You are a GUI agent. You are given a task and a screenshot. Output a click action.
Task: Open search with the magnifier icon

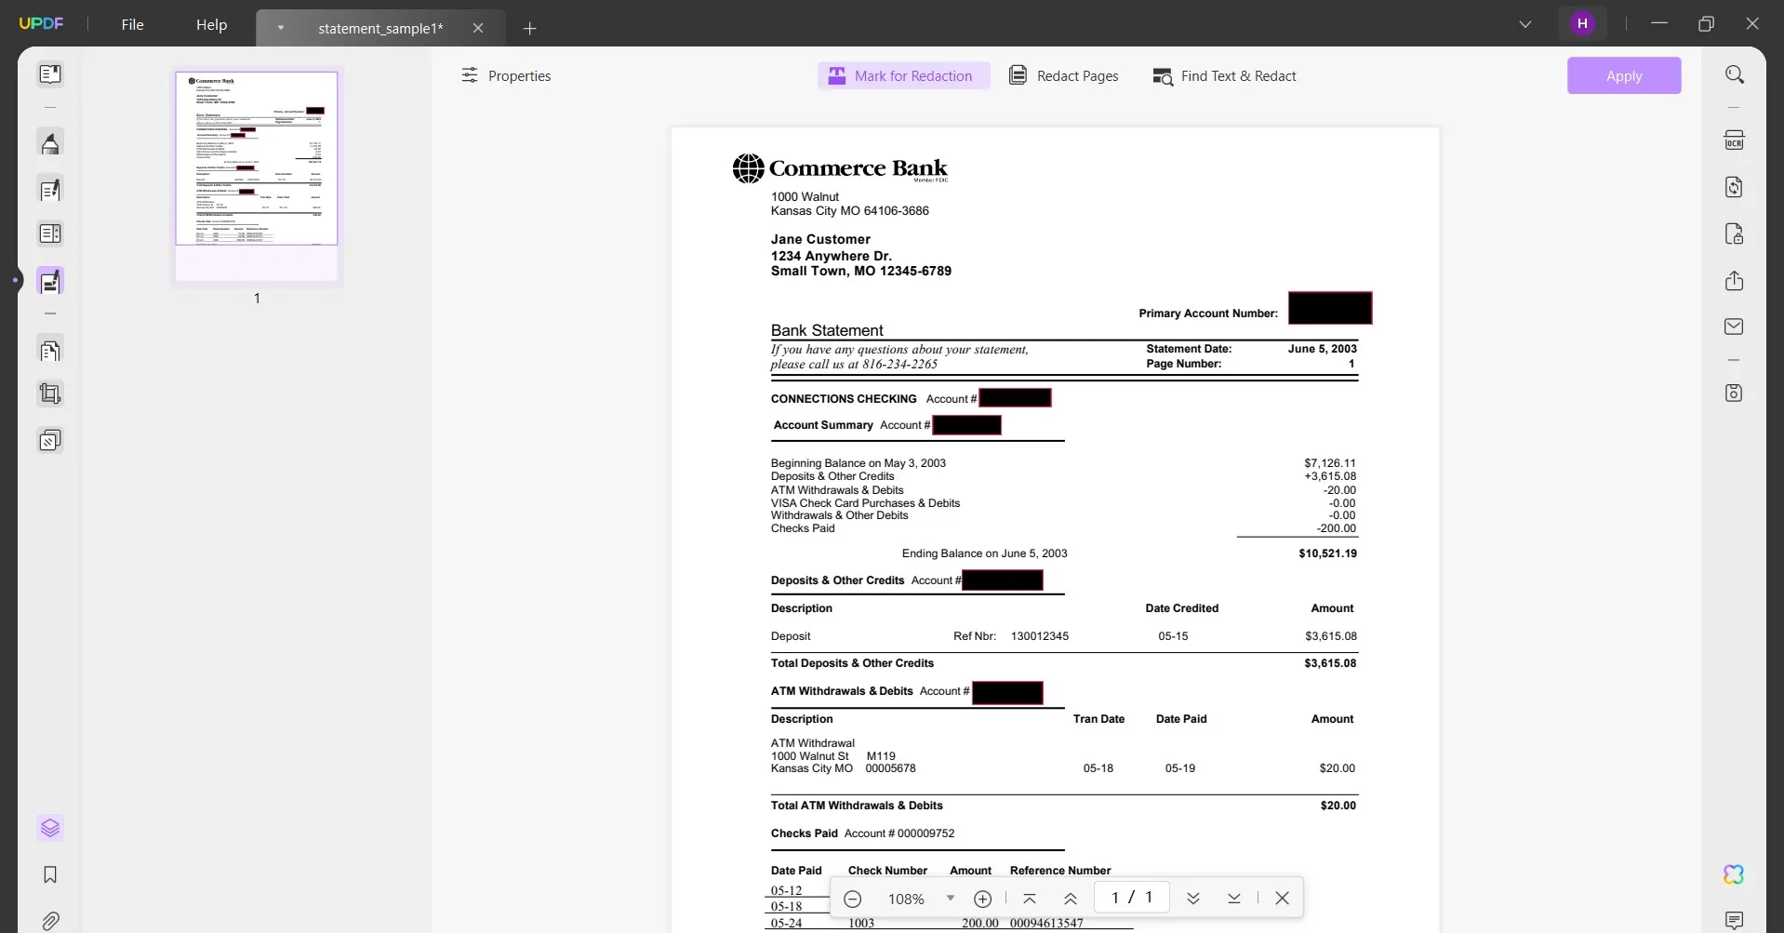[x=1734, y=74]
